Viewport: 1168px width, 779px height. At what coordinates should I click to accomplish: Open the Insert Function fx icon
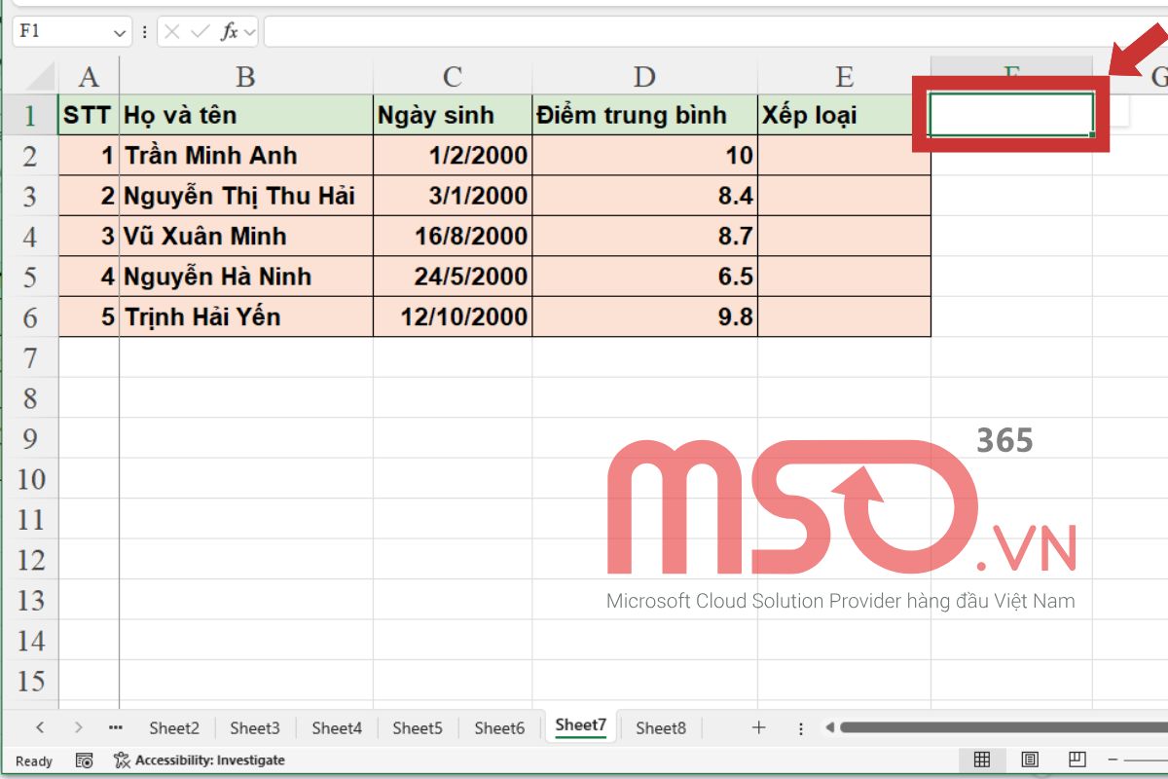pos(229,32)
